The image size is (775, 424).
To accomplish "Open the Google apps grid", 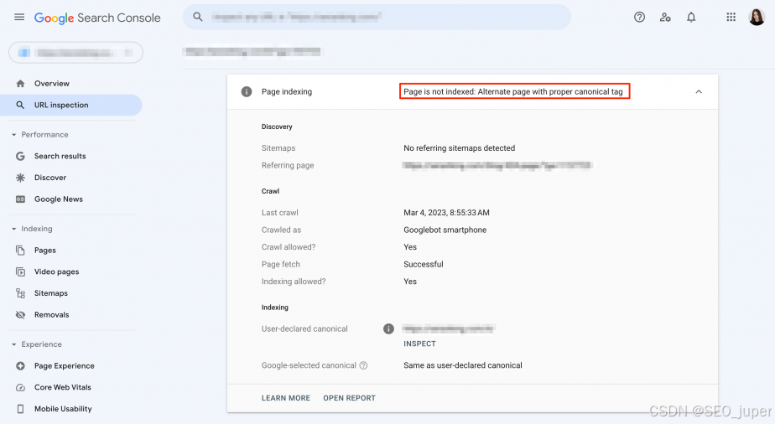I will pos(731,18).
